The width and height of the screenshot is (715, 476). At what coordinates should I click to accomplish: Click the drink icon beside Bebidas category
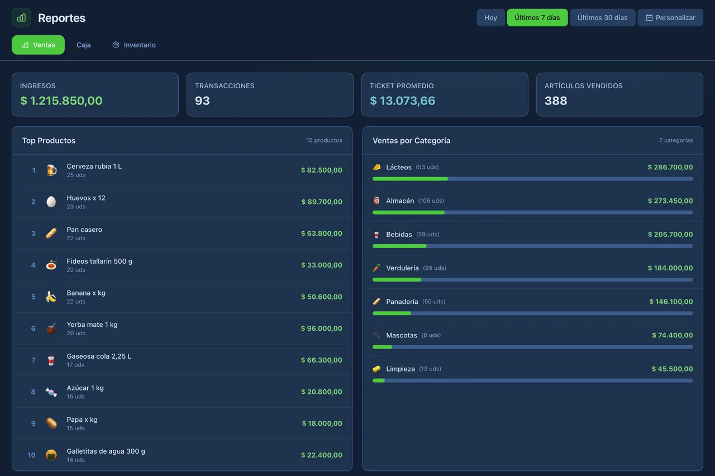click(x=376, y=234)
